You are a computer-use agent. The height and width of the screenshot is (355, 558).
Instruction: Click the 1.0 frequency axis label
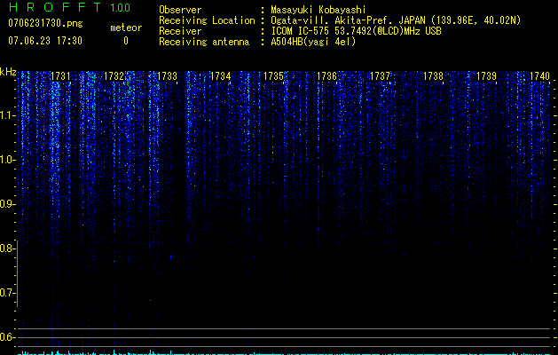[x=7, y=160]
